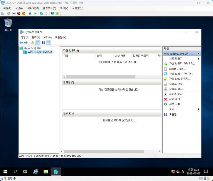Click the muted volume tray icon
The height and width of the screenshot is (181, 213).
coord(178,172)
